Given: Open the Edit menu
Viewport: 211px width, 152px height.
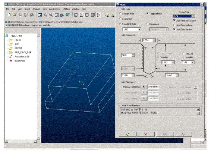Looking at the screenshot, I should (13, 9).
